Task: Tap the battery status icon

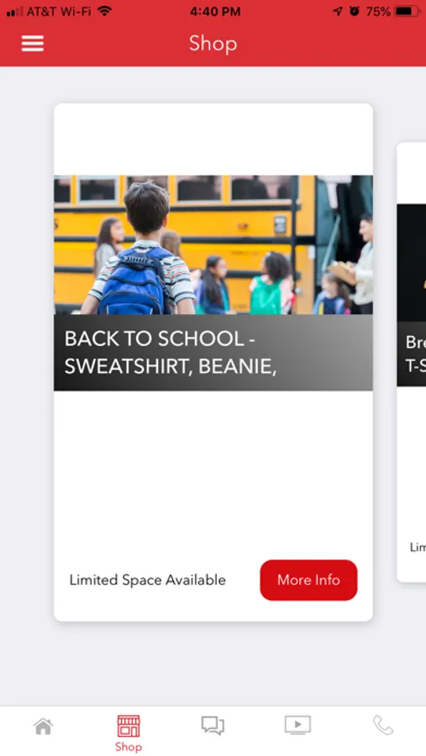Action: [x=408, y=12]
